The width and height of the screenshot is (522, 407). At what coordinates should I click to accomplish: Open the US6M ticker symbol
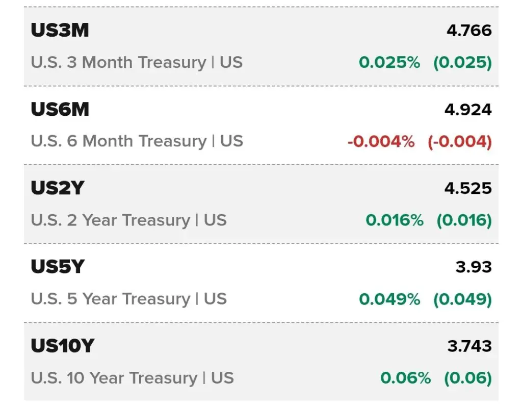[x=60, y=109]
